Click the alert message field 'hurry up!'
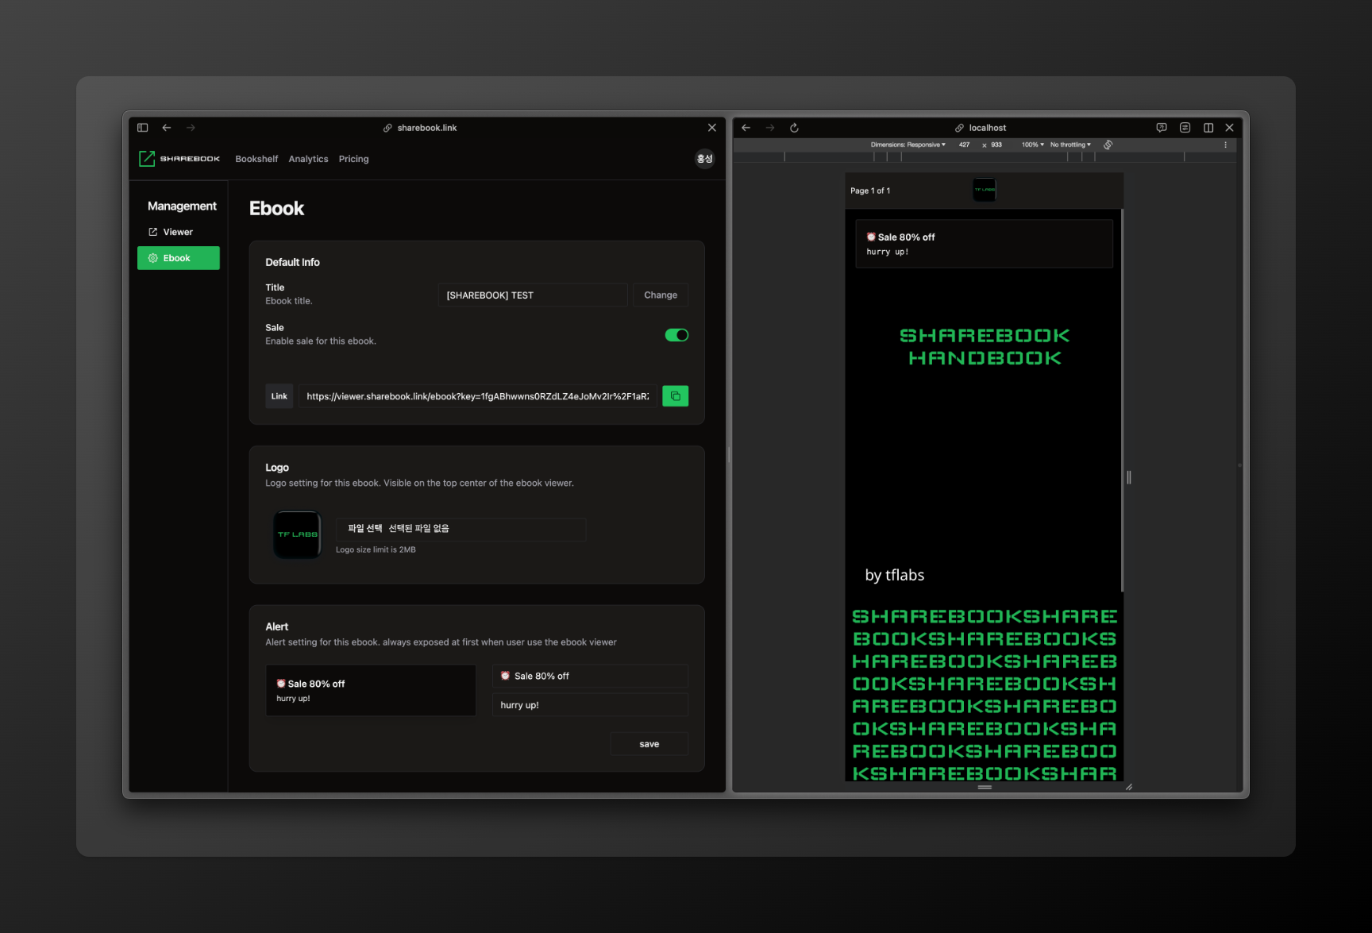Image resolution: width=1372 pixels, height=933 pixels. coord(590,705)
